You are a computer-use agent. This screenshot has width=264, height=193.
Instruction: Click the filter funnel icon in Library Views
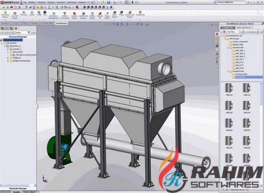224,32
